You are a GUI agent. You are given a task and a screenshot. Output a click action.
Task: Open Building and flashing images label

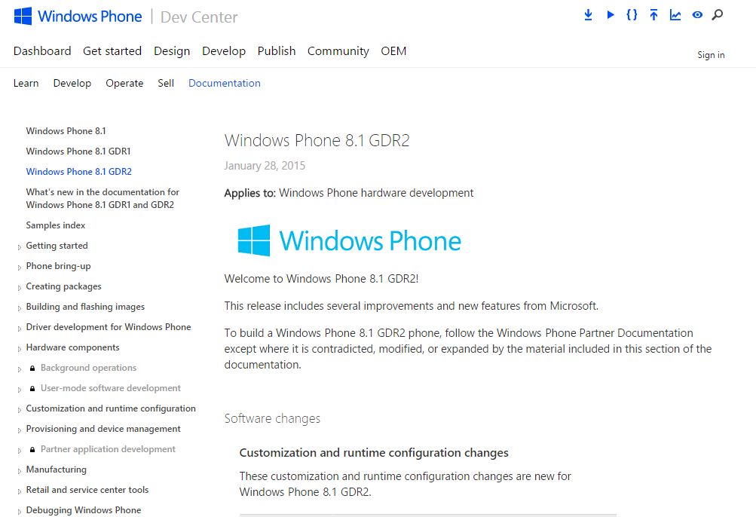(85, 307)
